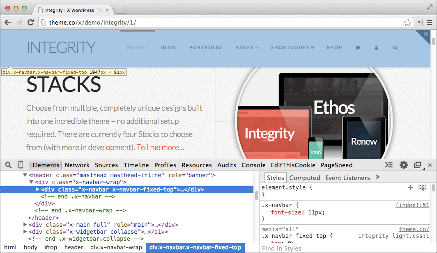
Task: Open a new tab button
Action: pos(121,11)
